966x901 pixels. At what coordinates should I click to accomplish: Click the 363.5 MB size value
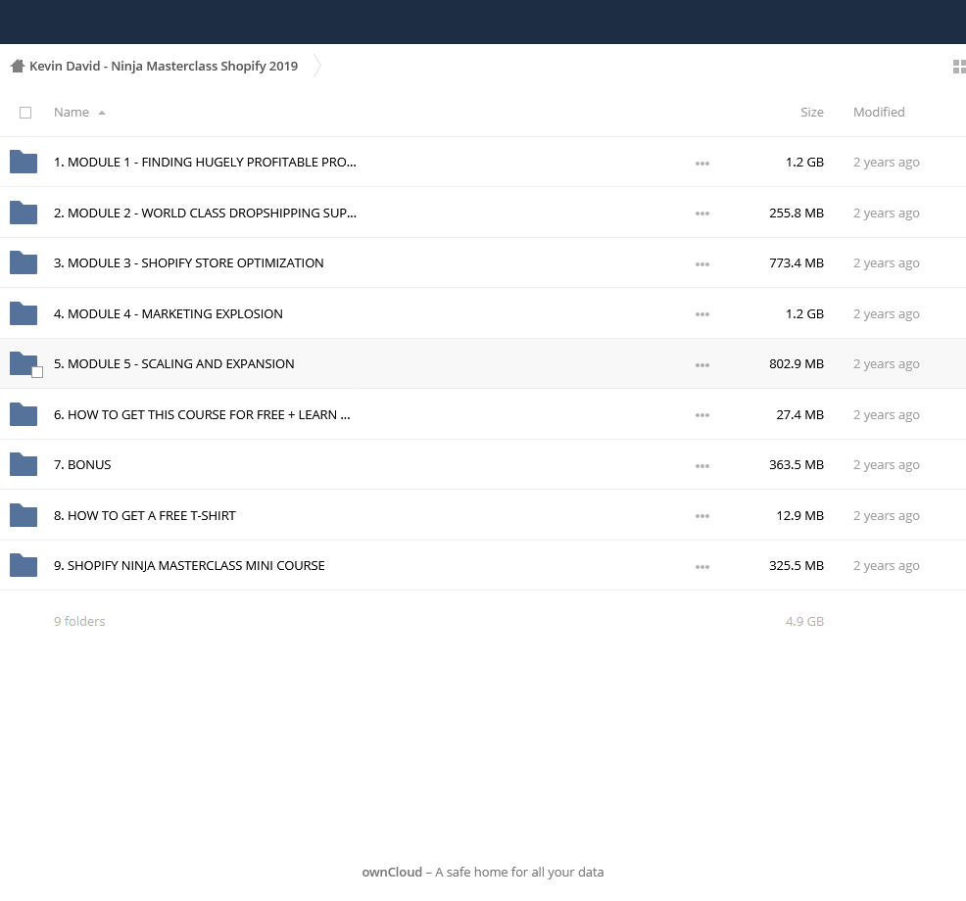[x=796, y=464]
